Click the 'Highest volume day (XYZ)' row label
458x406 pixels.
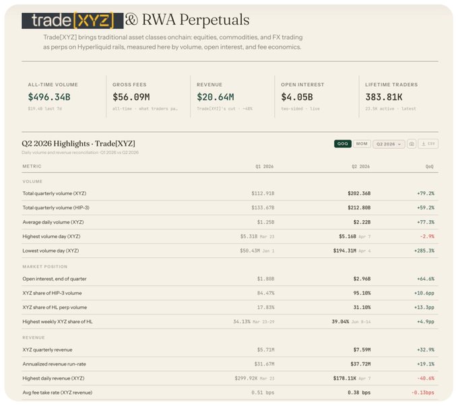tap(51, 236)
